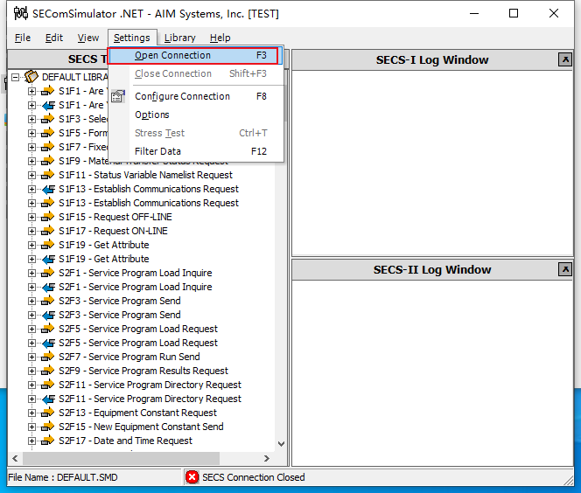Click yellow arrow icon of S2F13
The height and width of the screenshot is (493, 581).
[48, 413]
